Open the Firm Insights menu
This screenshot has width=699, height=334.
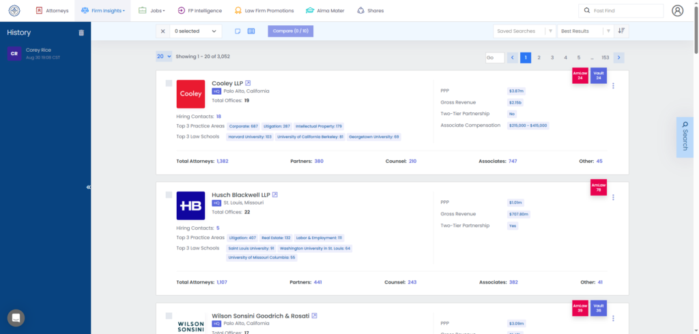click(103, 11)
